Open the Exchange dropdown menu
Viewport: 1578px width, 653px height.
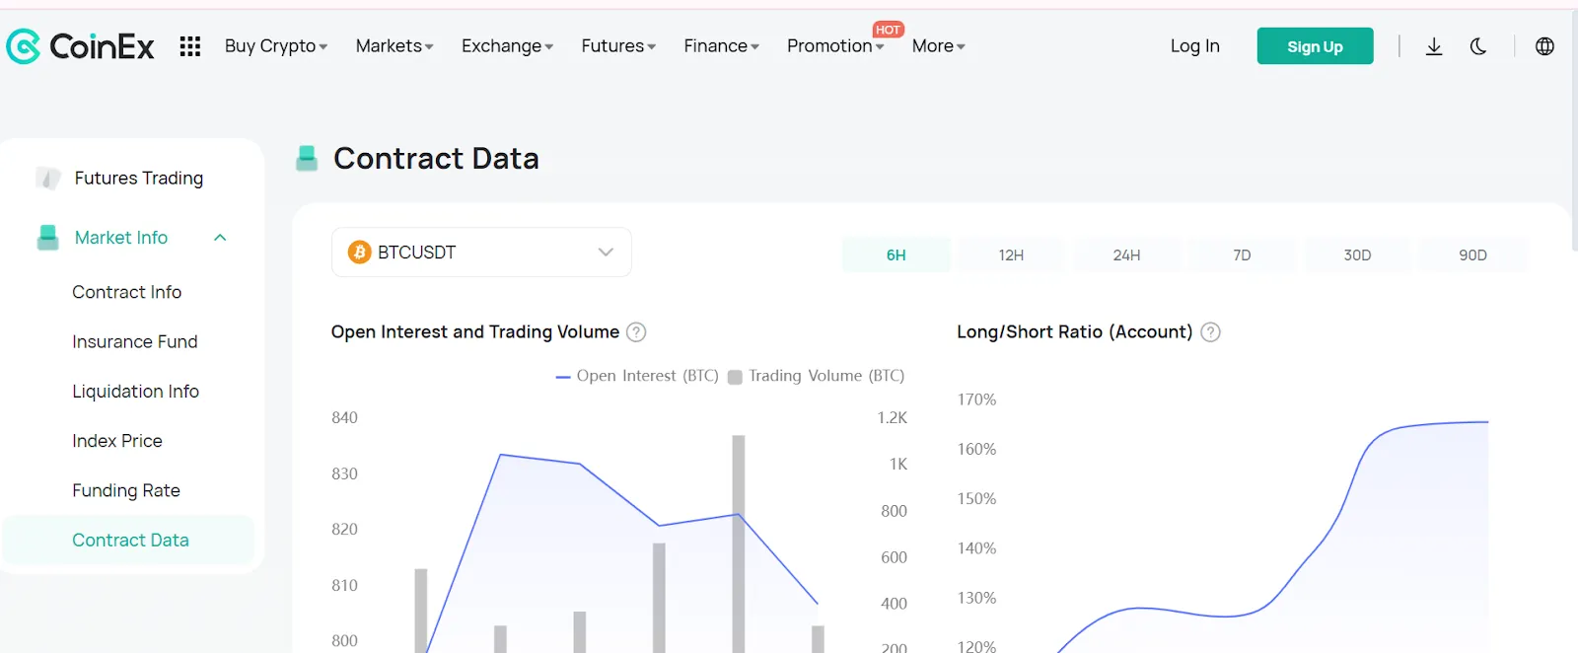click(507, 46)
